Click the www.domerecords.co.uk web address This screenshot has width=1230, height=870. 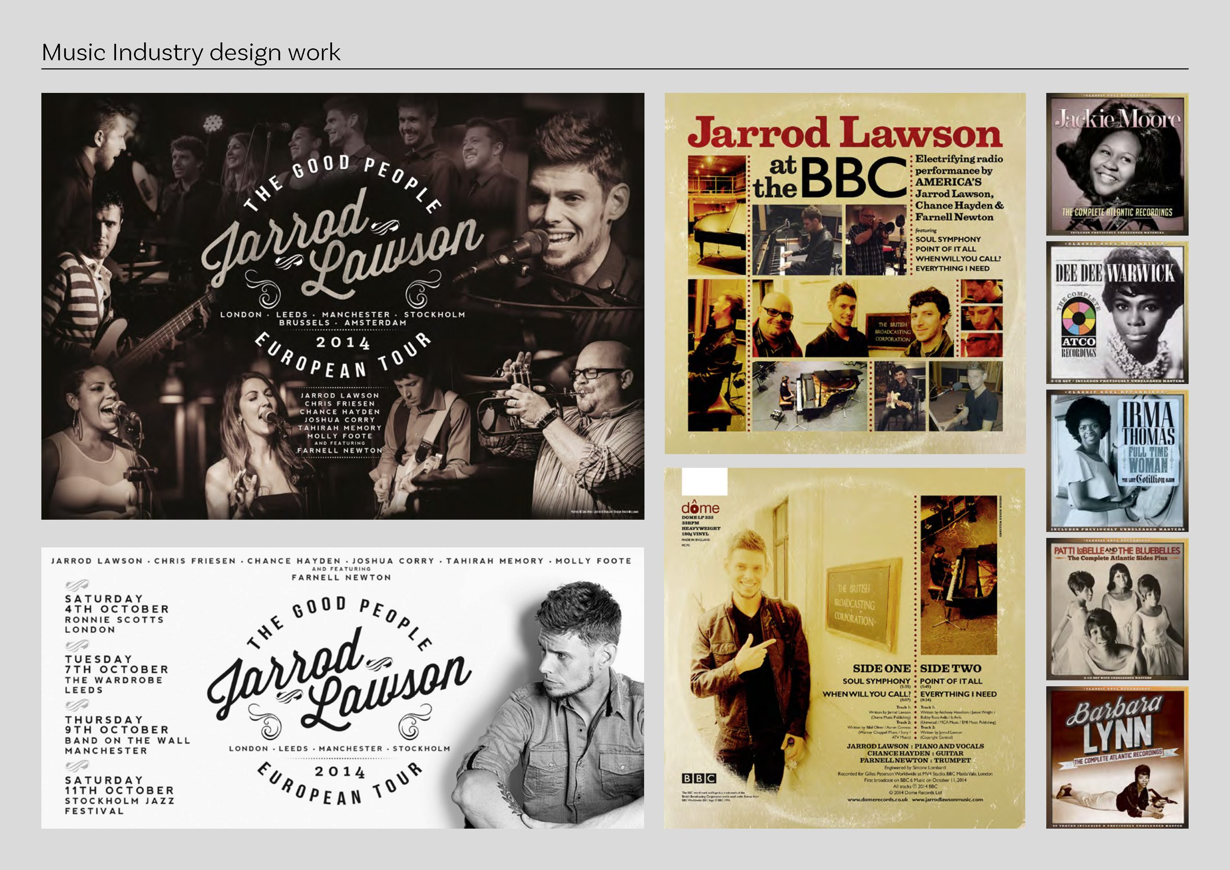coord(878,799)
